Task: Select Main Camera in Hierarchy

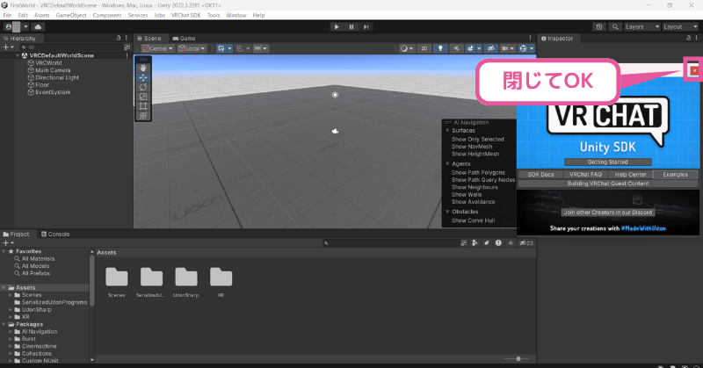Action: tap(53, 70)
